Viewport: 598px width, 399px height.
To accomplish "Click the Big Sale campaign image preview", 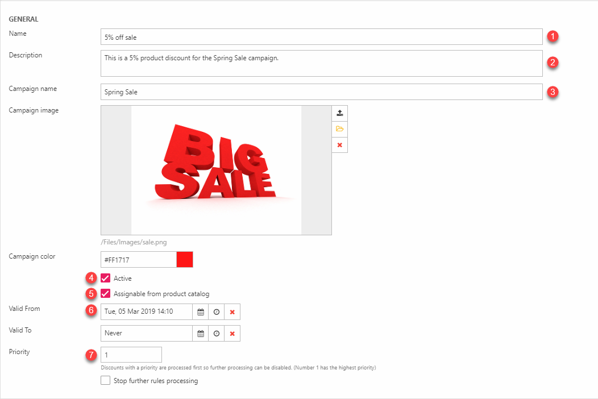I will [x=216, y=170].
